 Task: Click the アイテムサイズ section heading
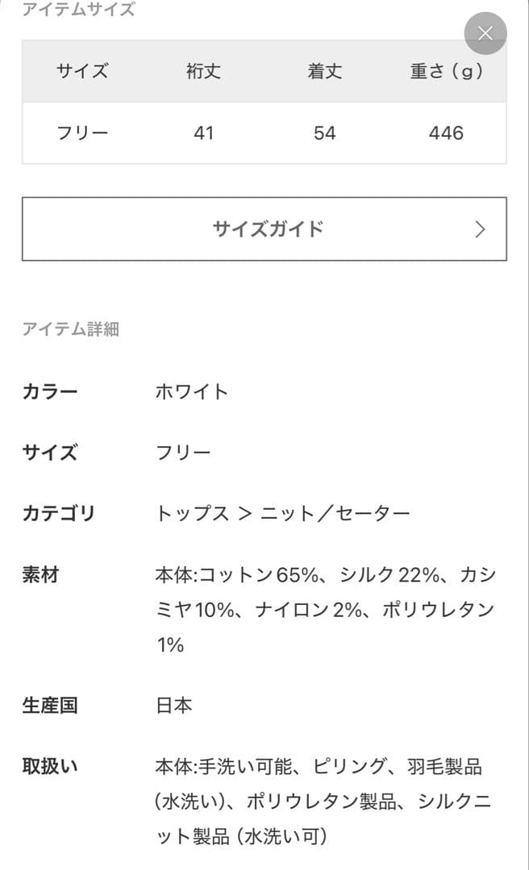pyautogui.click(x=77, y=10)
